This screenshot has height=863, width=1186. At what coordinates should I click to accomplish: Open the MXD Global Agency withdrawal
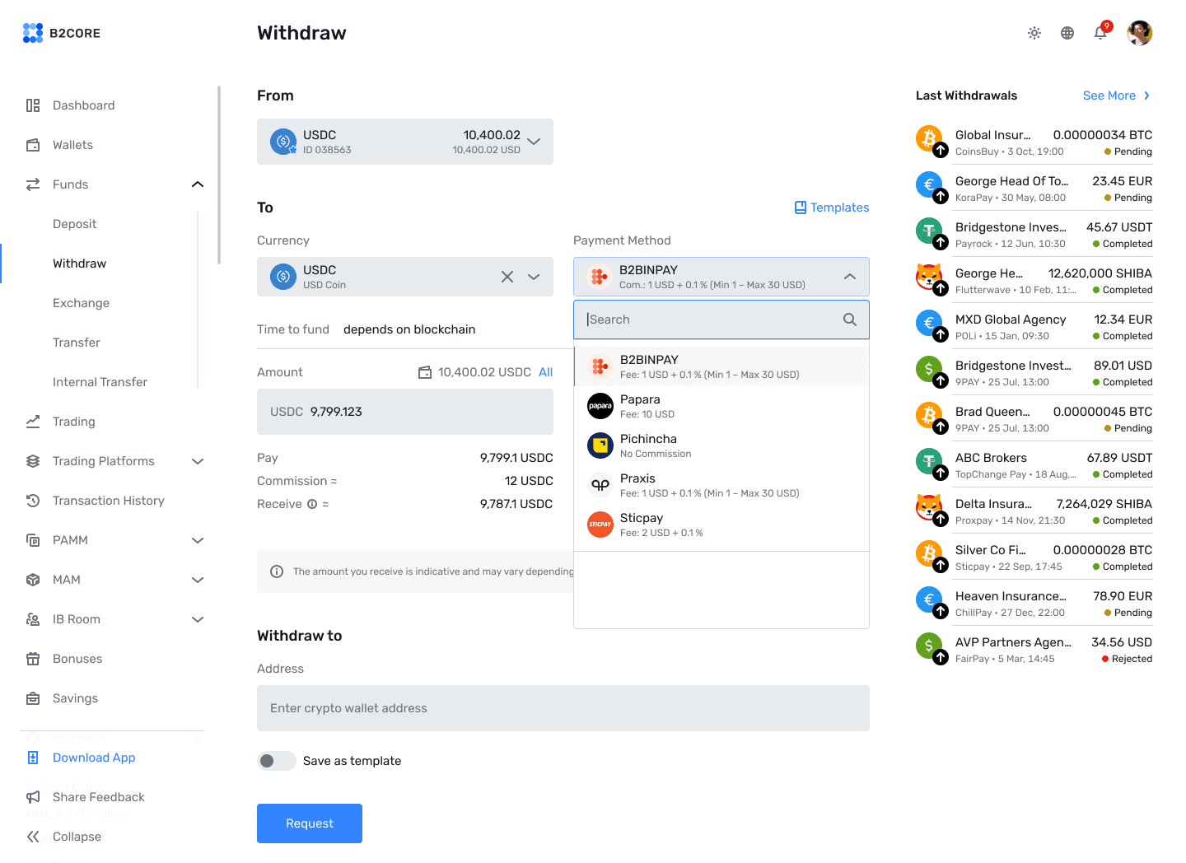tap(1034, 326)
